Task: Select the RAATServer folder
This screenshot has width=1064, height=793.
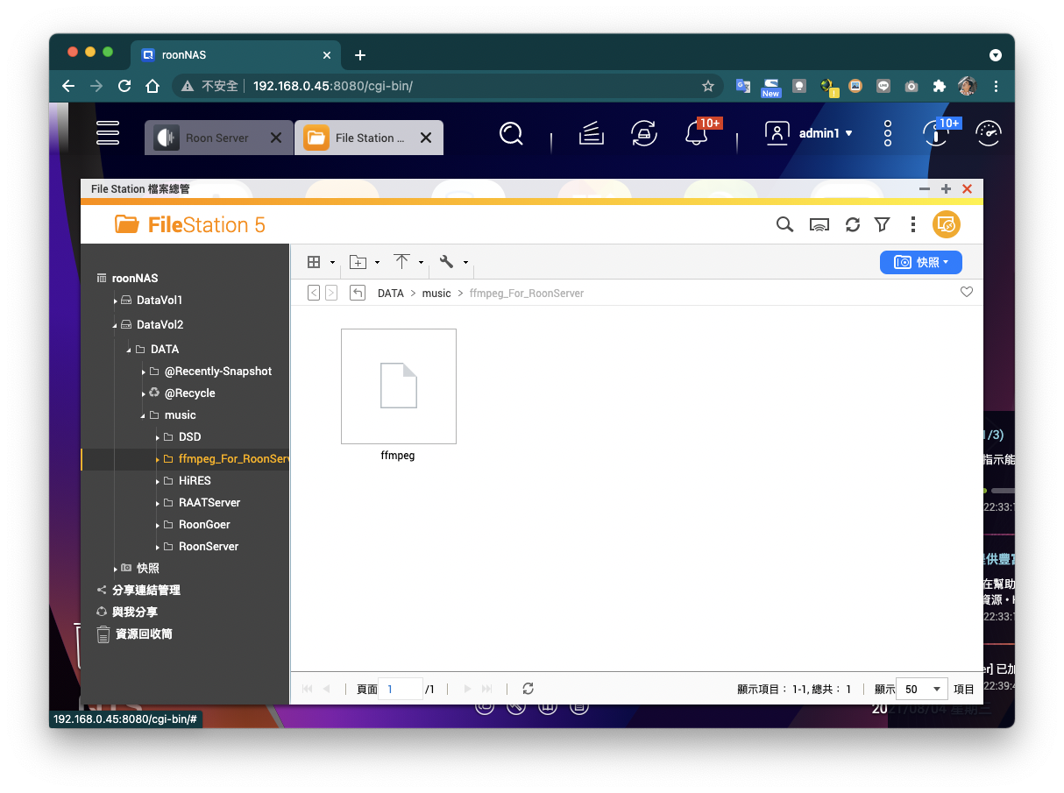Action: [209, 503]
